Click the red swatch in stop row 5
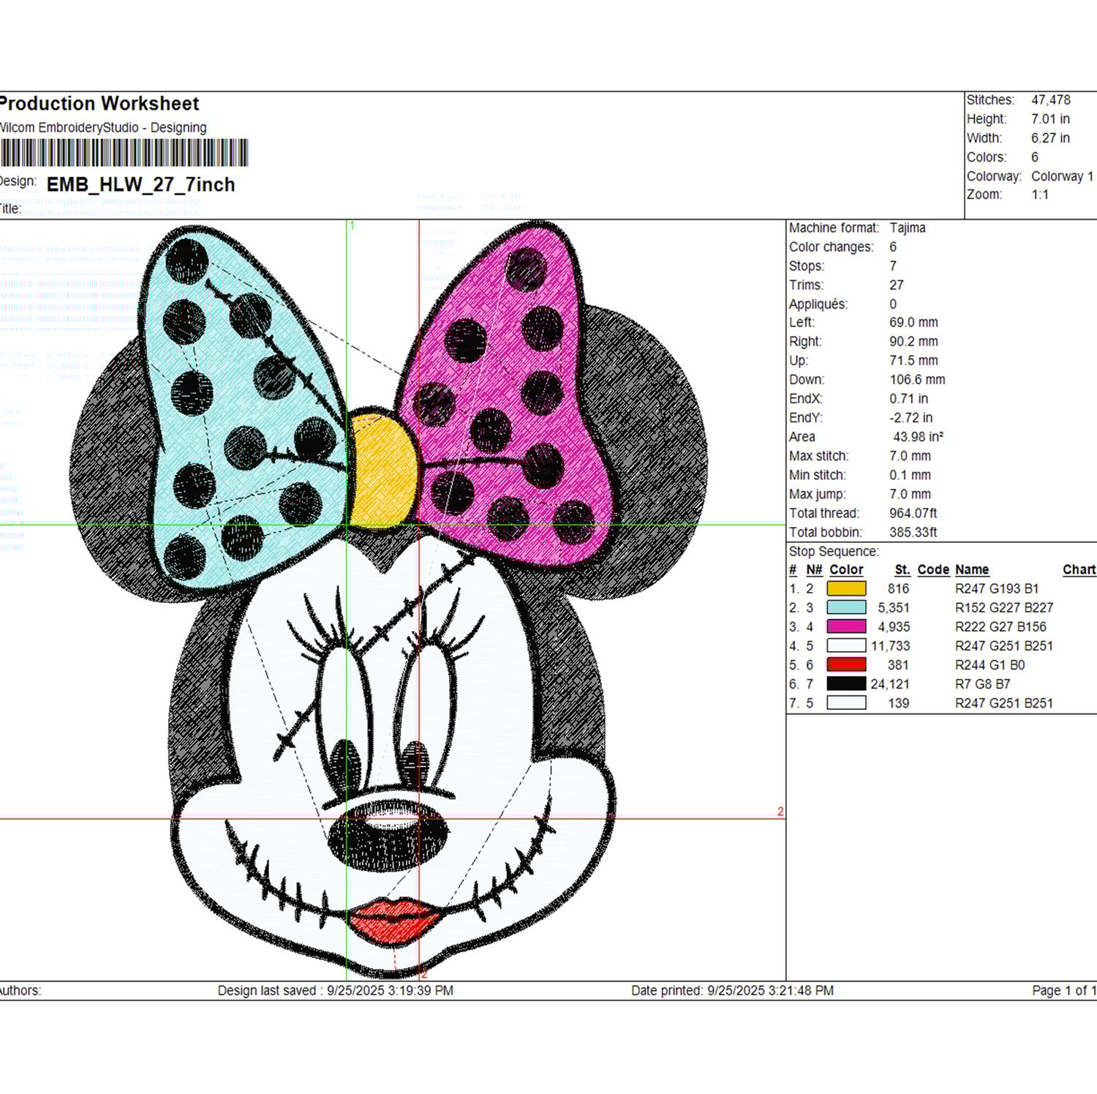1097x1094 pixels. (x=846, y=664)
